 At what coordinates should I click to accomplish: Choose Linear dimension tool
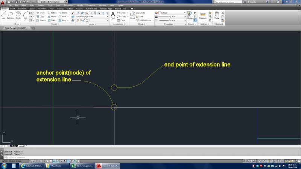(x=121, y=13)
